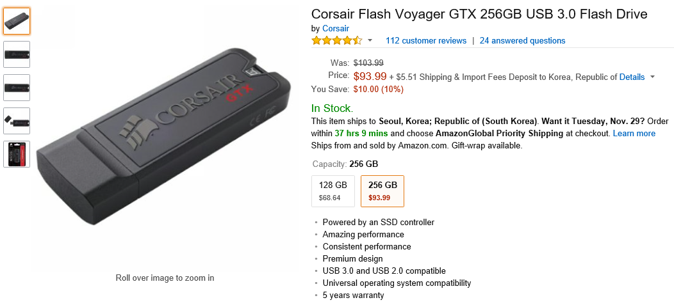Choose the 256 GB capacity option
This screenshot has height=307, width=674.
(x=382, y=191)
